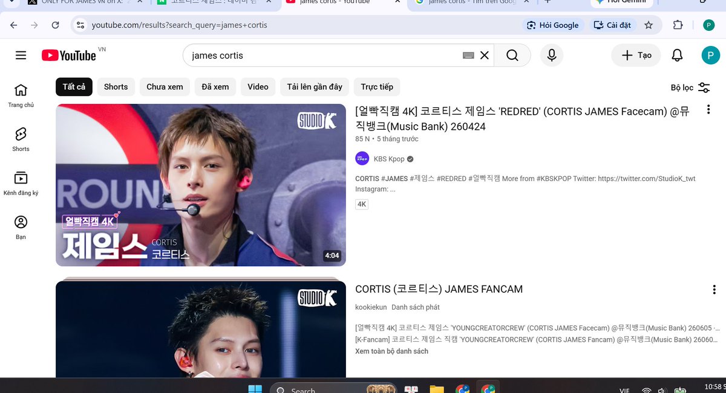Switch to the james cortis Google search tab
The image size is (726, 393).
[472, 3]
